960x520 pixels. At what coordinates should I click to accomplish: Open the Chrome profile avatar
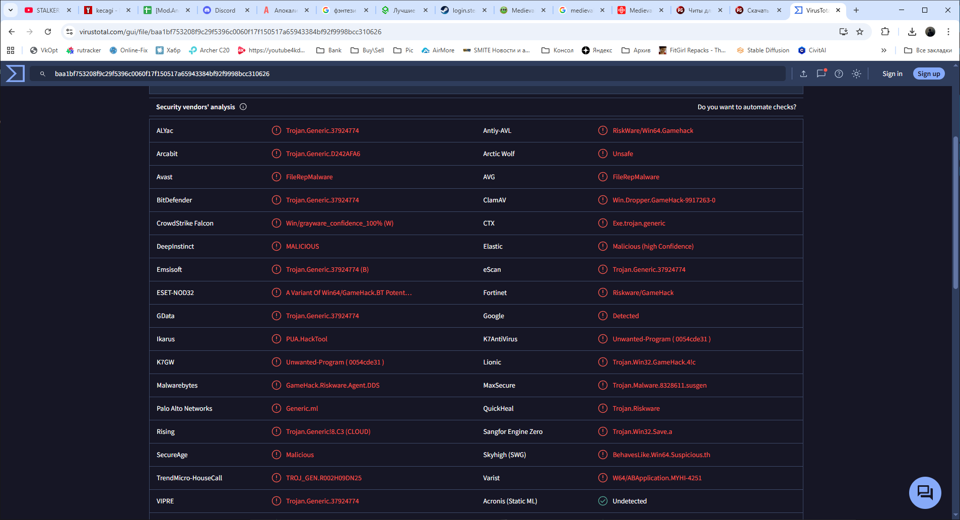[x=930, y=32]
